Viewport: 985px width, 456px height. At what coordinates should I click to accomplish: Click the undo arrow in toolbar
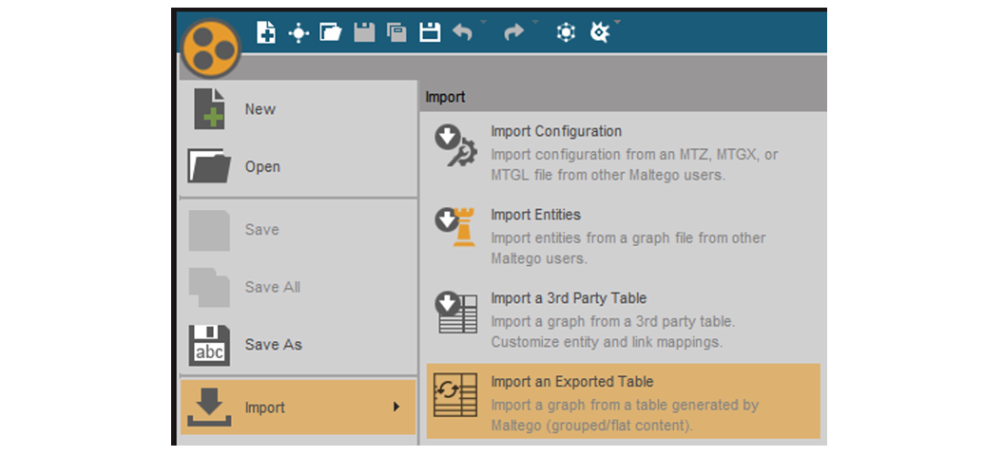(462, 32)
